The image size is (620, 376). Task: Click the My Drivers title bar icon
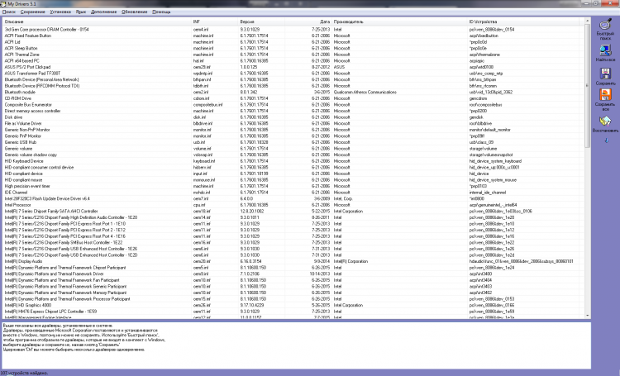(3, 3)
